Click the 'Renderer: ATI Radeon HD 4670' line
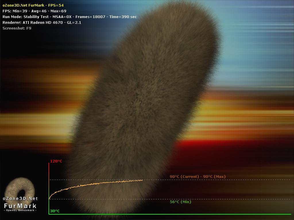This screenshot has height=220, width=294. pos(42,22)
